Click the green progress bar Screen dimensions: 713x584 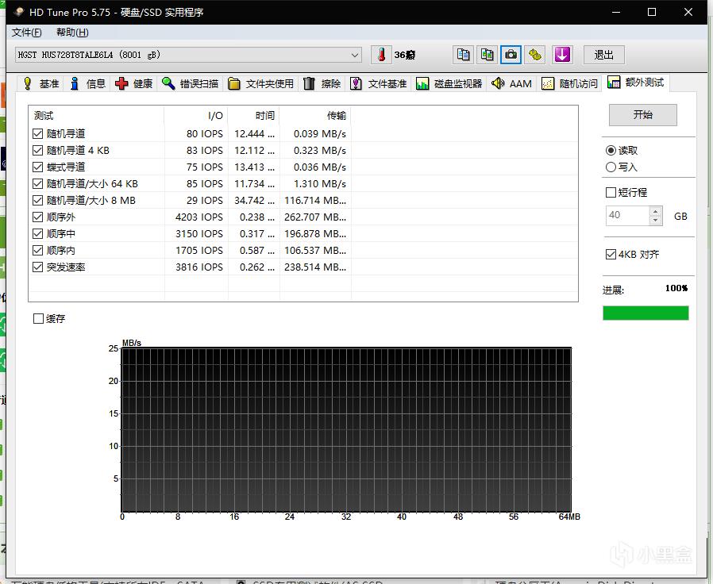tap(646, 313)
